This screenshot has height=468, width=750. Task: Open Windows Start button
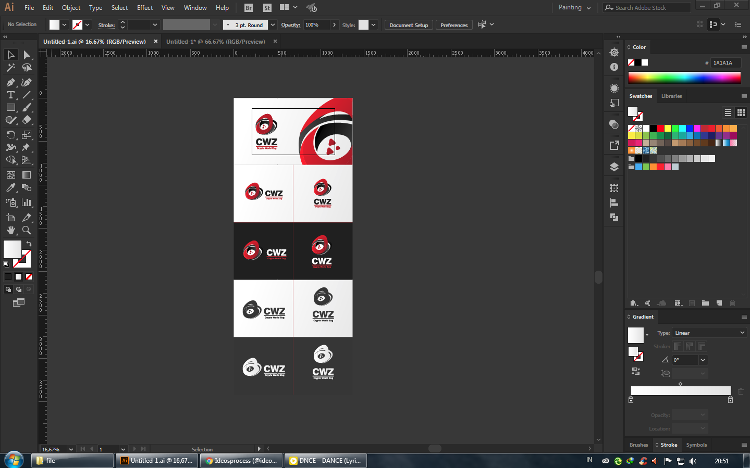(14, 461)
